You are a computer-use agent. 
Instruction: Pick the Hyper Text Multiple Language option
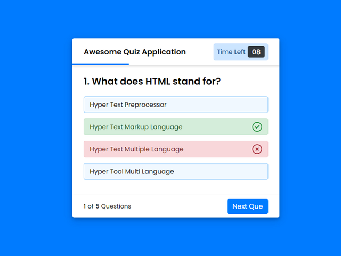(176, 149)
